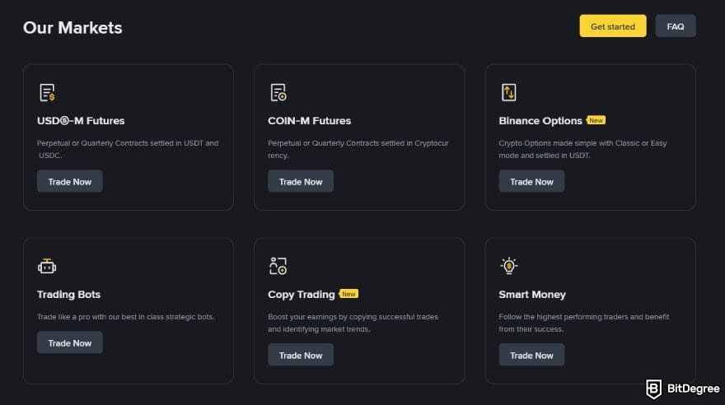
Task: Click Trade Now under Binance Options
Action: pos(531,181)
